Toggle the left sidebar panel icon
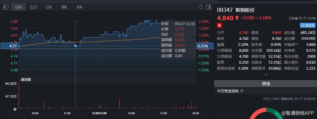Viewport: 317px width, 119px height. [6, 7]
